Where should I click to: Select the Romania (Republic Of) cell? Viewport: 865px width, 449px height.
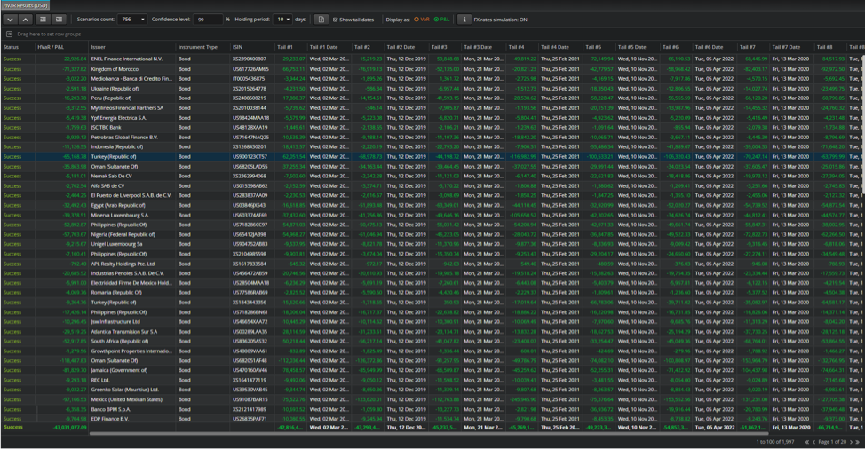[x=132, y=293]
